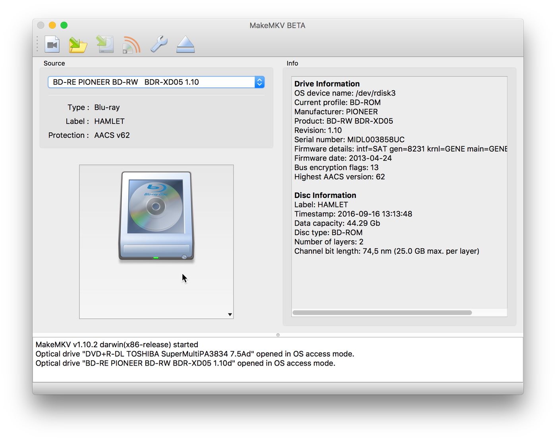Click 'Disc type: BD-ROM' line
The width and height of the screenshot is (556, 441).
pyautogui.click(x=328, y=232)
